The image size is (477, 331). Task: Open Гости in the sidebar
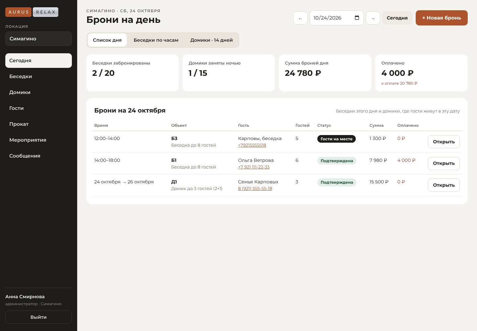click(38, 108)
